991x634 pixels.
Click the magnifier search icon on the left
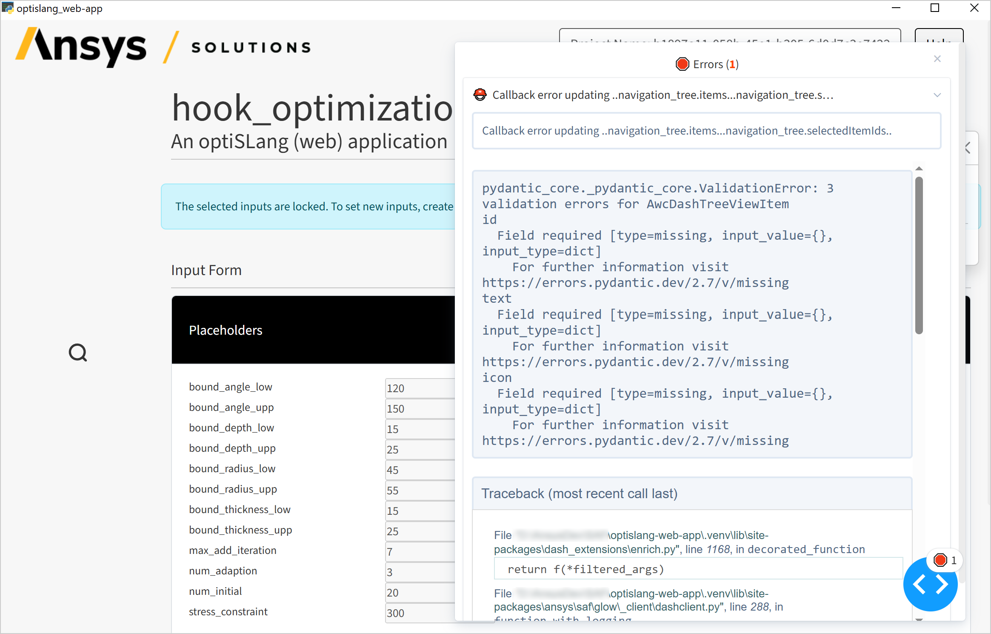pos(78,353)
